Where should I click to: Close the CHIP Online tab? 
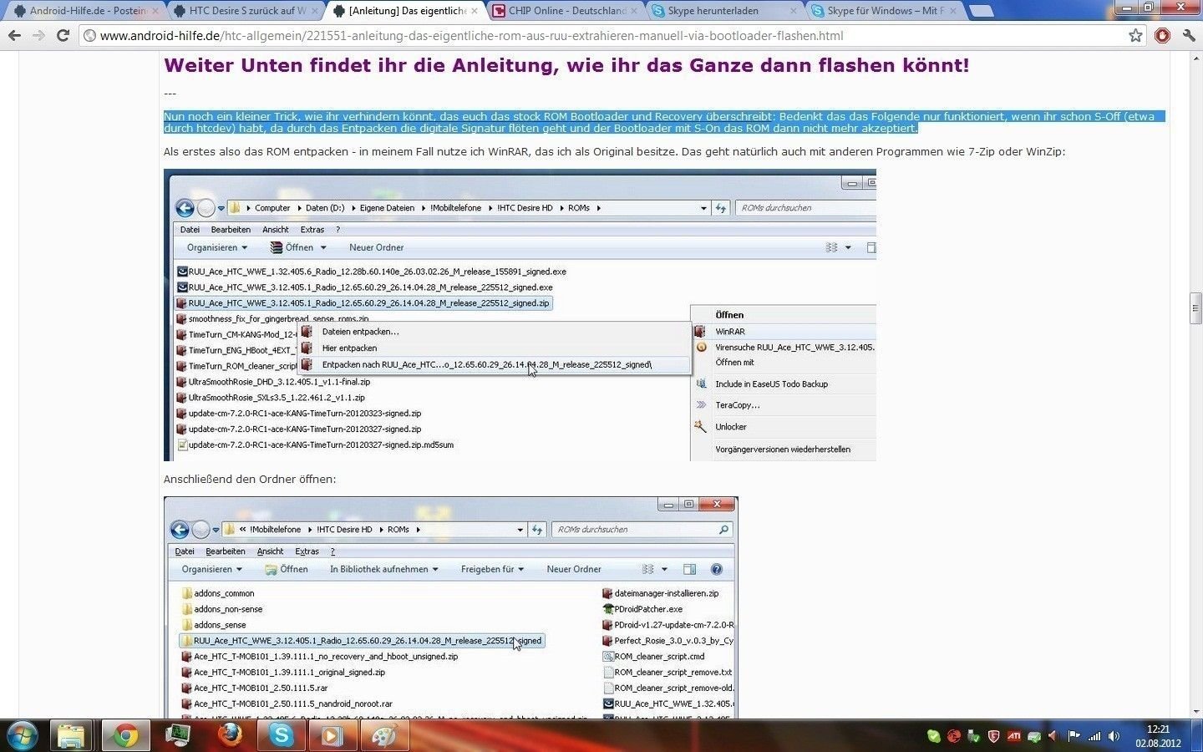634,11
